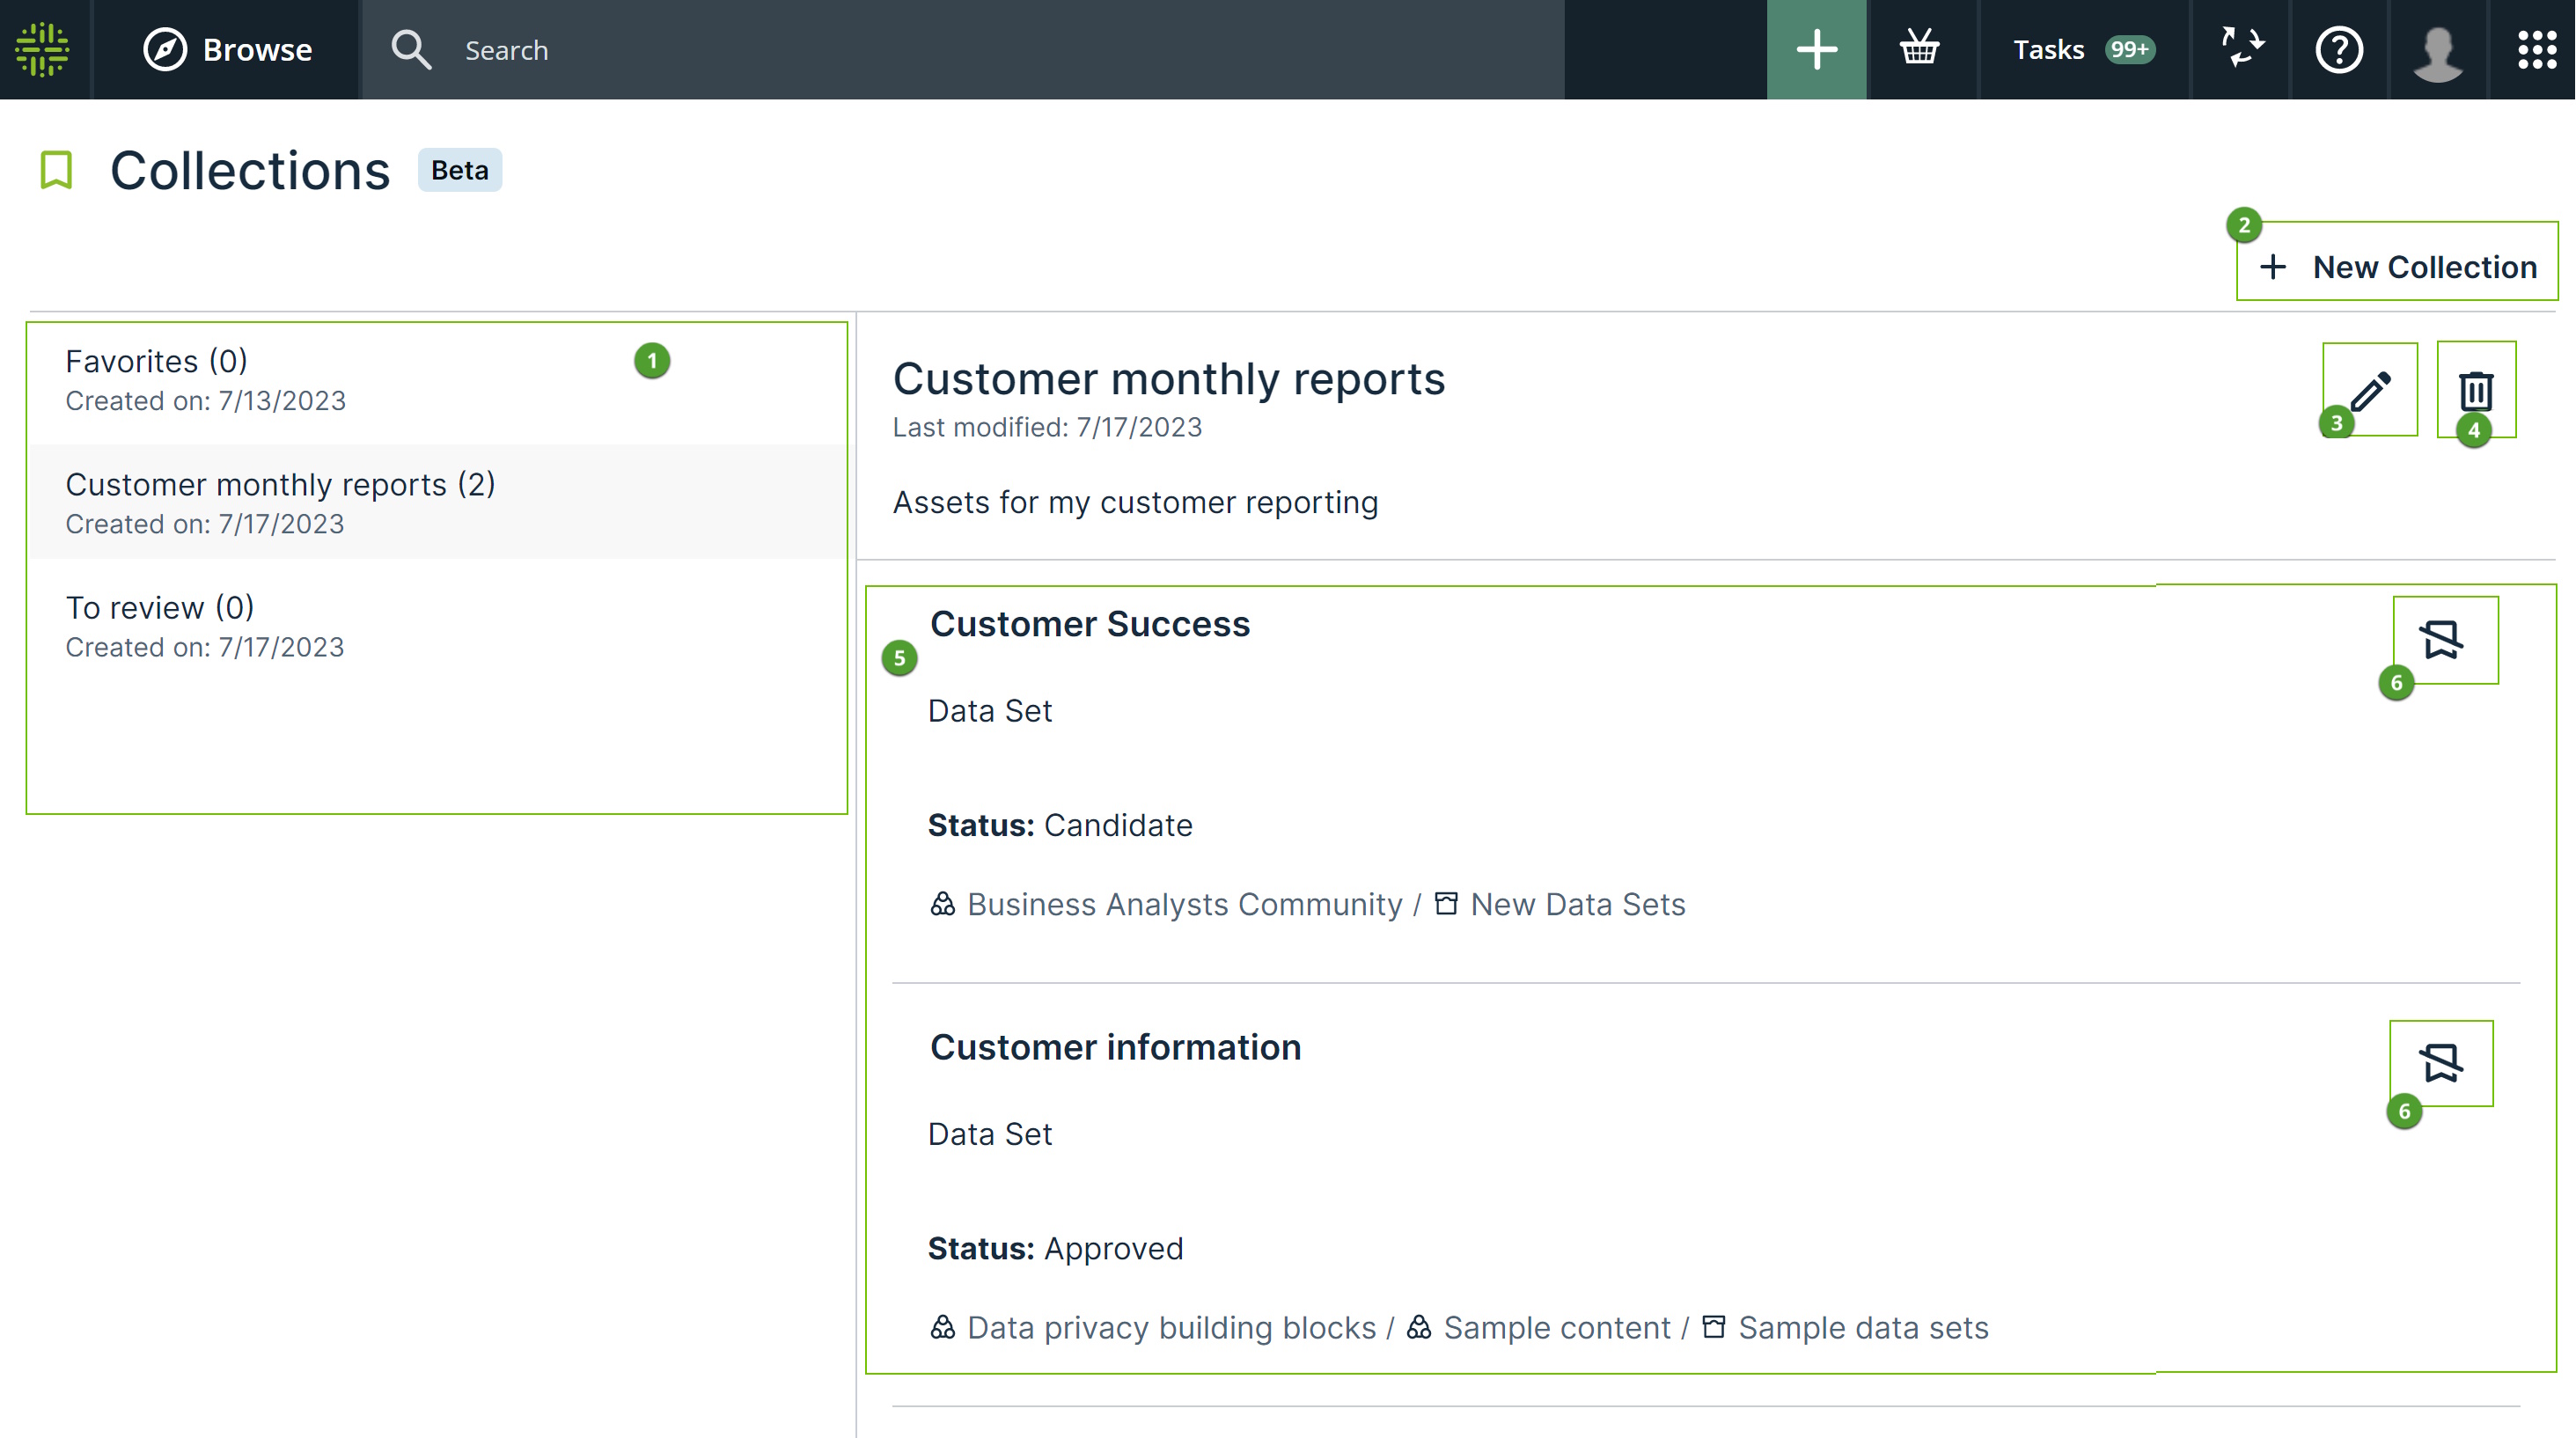Viewport: 2576px width, 1438px height.
Task: Click the Search input field
Action: tap(960, 50)
